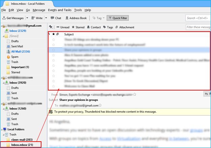Select Trash folder under [Gmail]

tap(14, 62)
